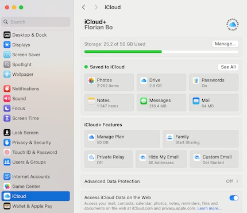247x213 pixels.
Task: Click the Florian Bo account name
Action: [99, 28]
